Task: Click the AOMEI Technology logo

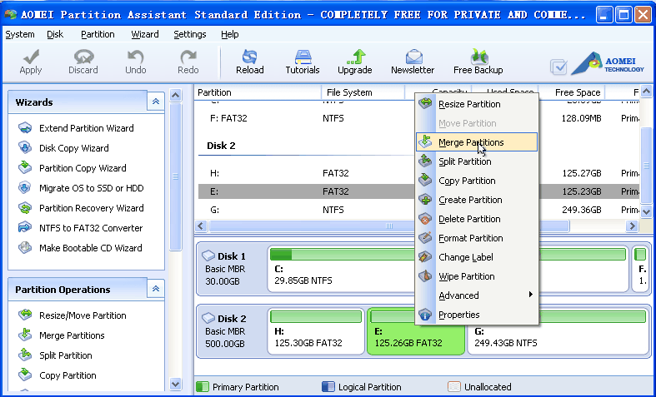Action: [607, 63]
